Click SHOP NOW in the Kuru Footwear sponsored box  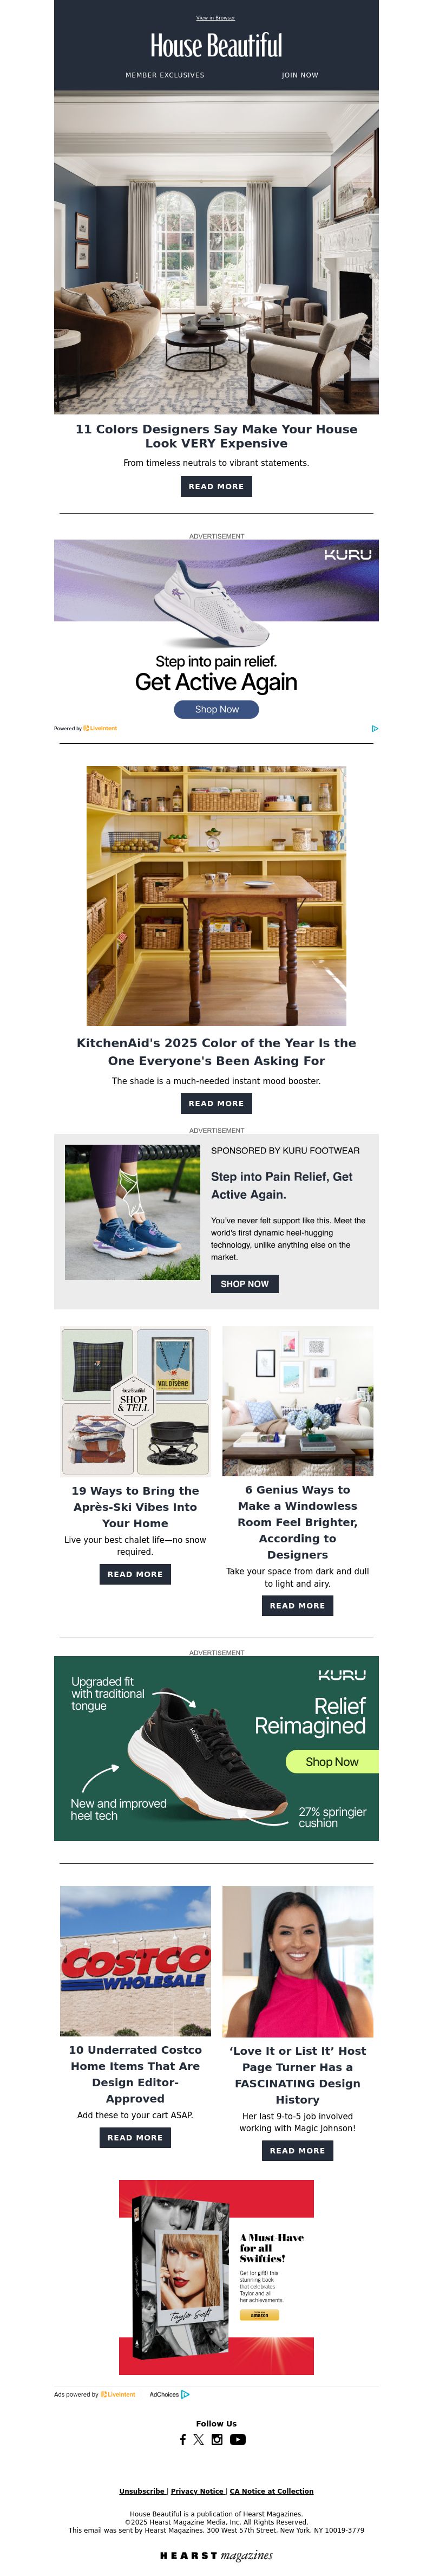click(245, 1283)
